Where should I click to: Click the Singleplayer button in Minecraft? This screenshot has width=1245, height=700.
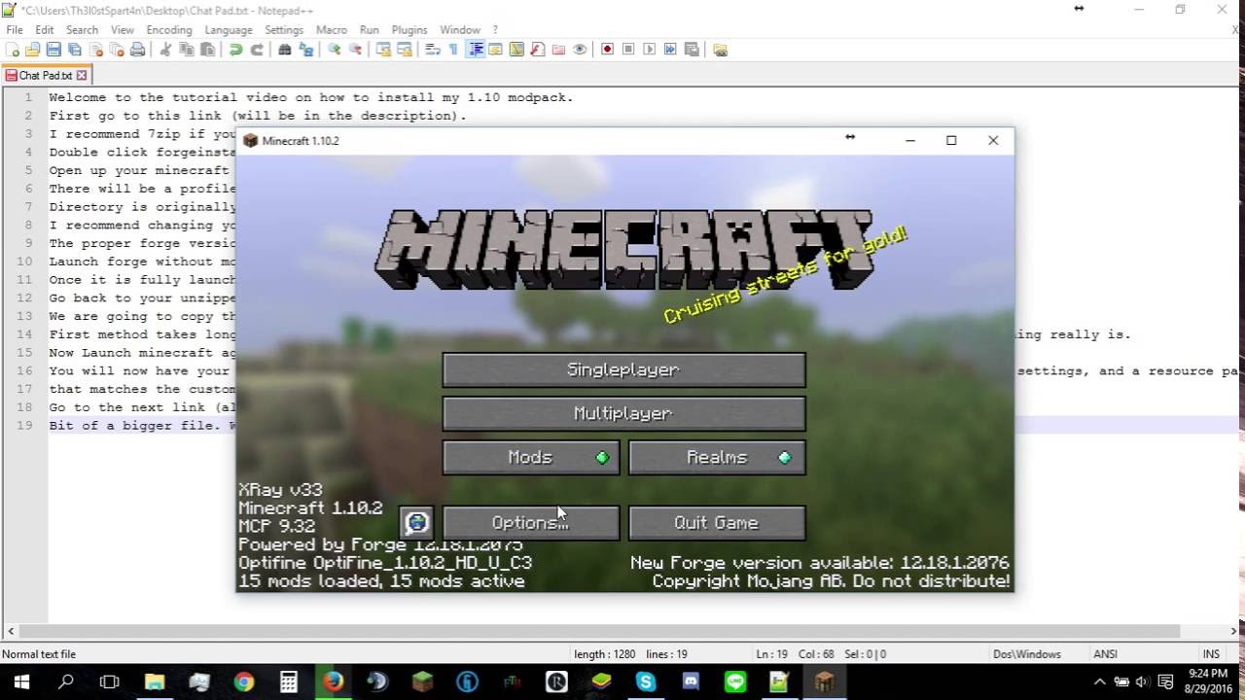(x=623, y=369)
